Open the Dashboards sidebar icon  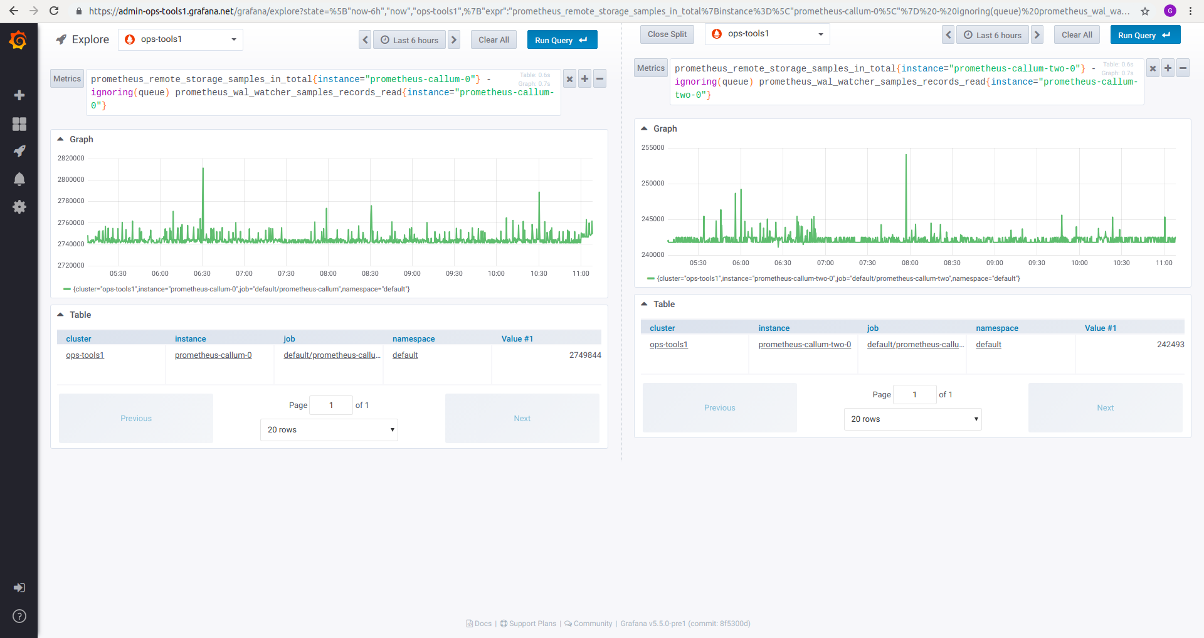tap(19, 124)
